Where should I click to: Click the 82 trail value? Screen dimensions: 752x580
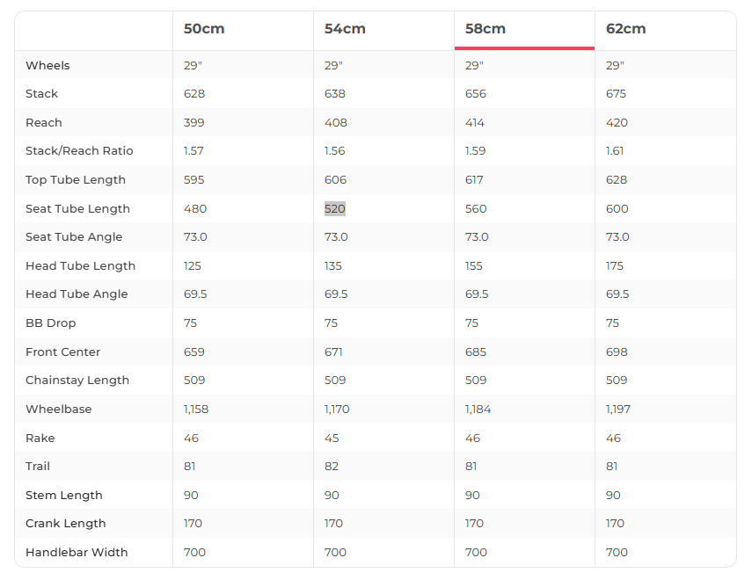(x=332, y=467)
